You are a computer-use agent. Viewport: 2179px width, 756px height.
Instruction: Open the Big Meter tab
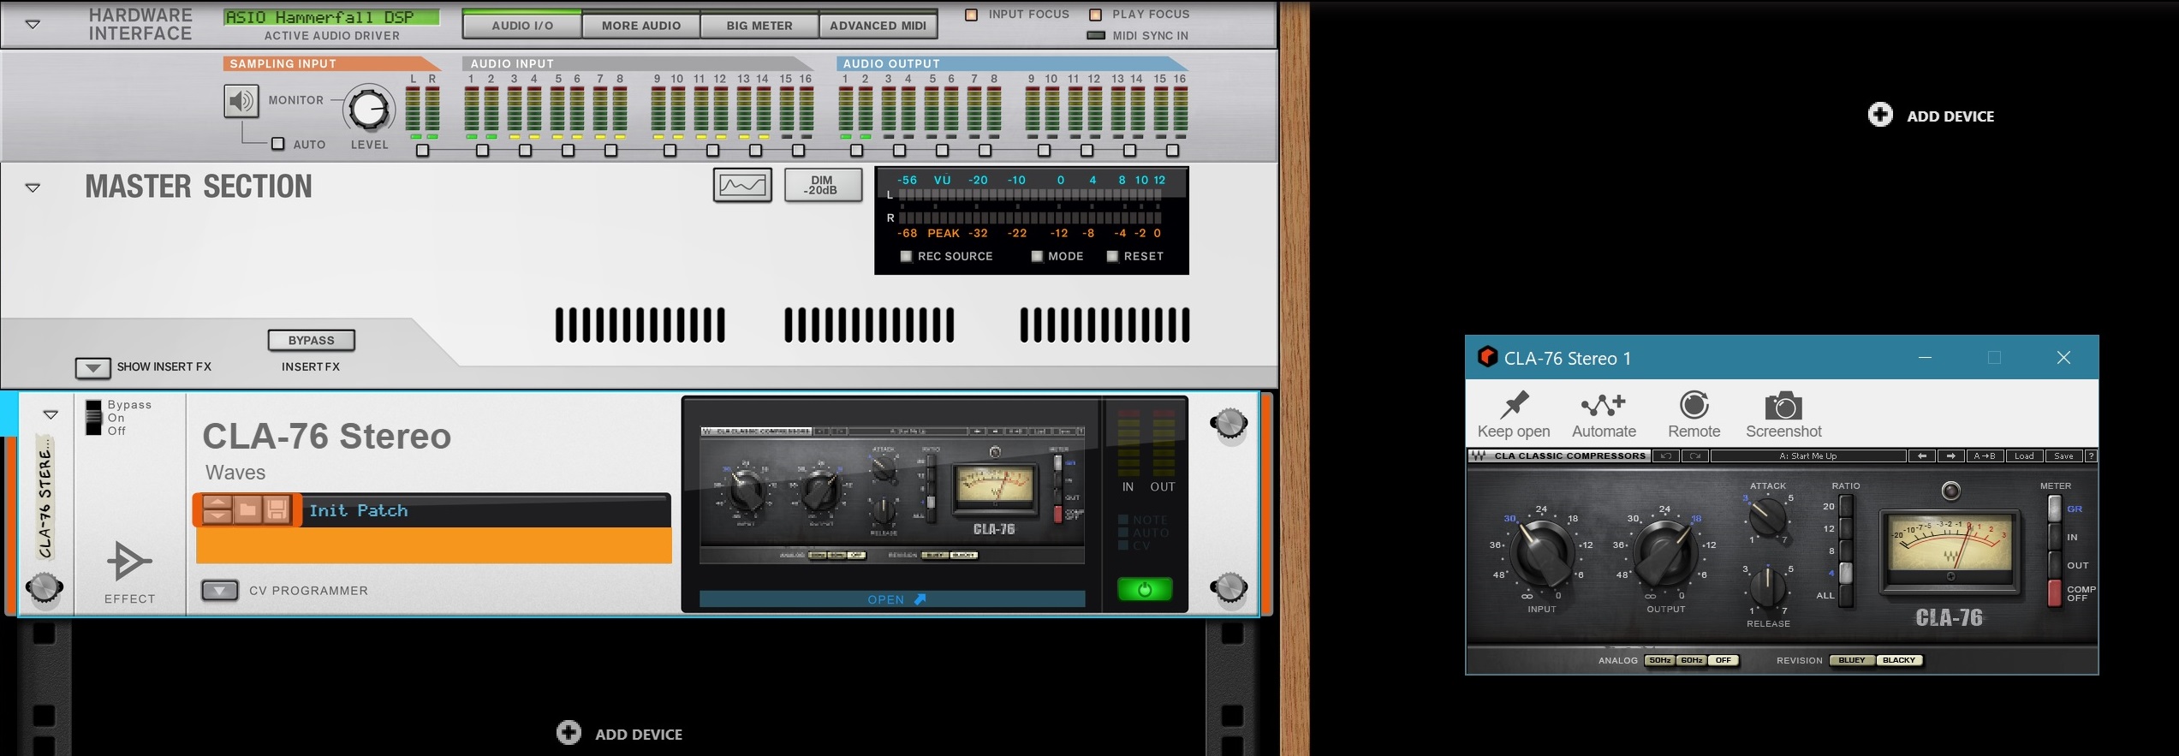click(759, 25)
